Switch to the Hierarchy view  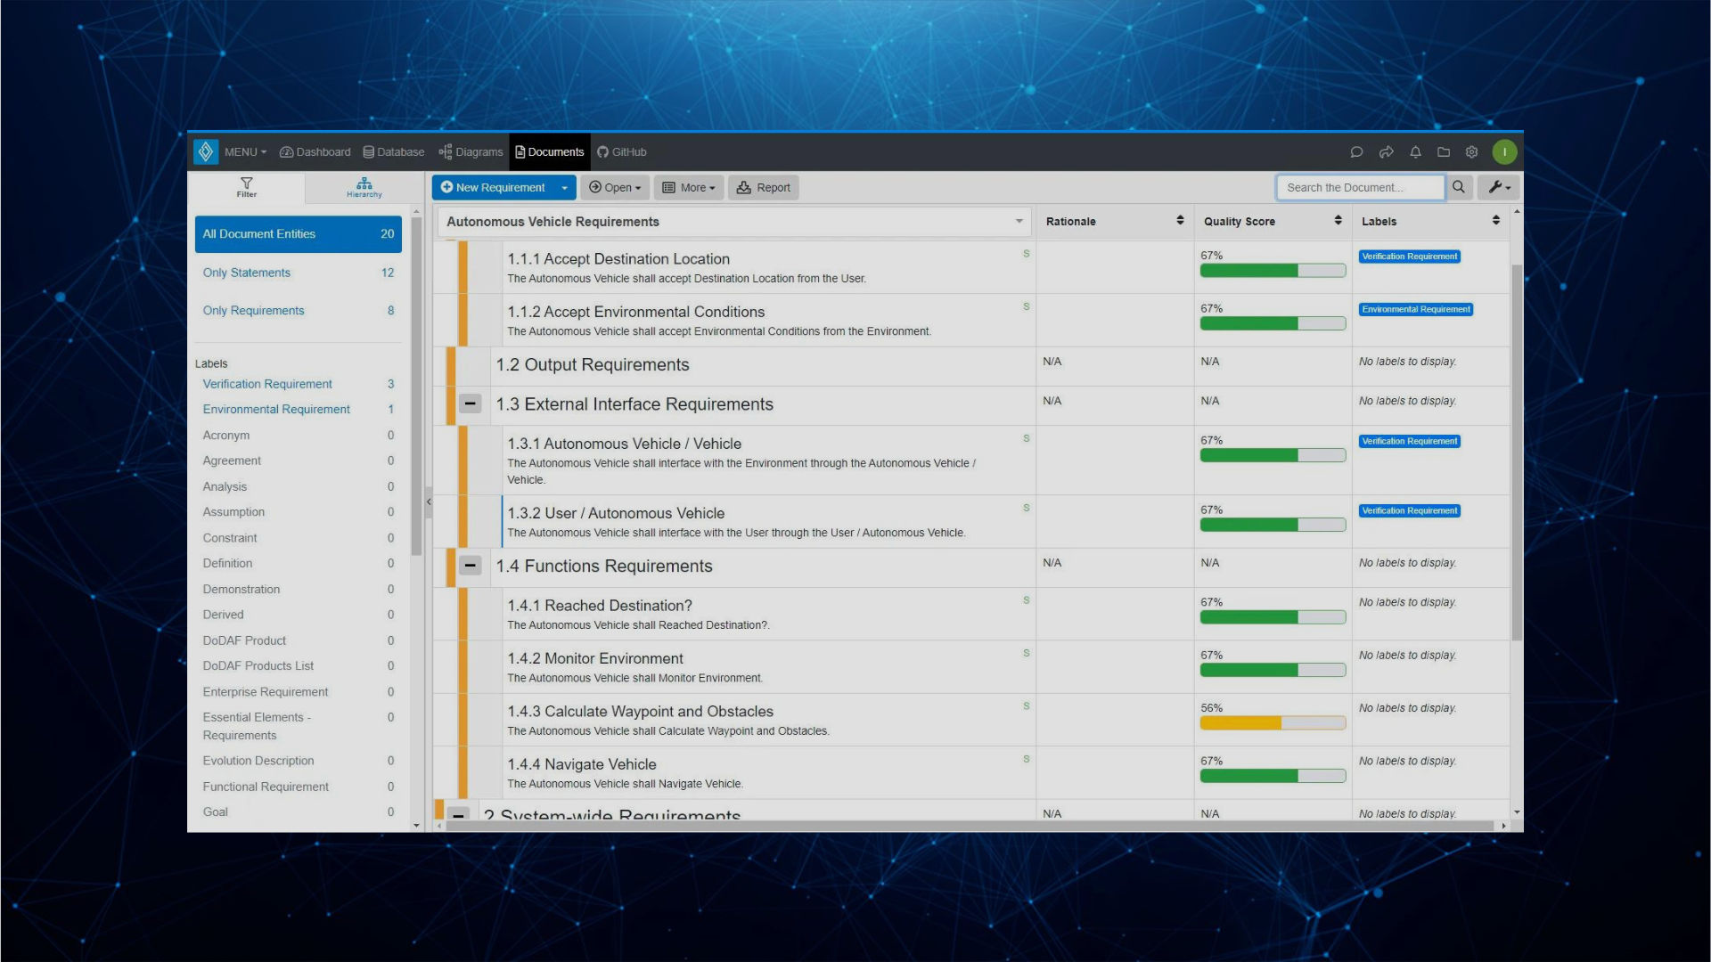coord(364,188)
